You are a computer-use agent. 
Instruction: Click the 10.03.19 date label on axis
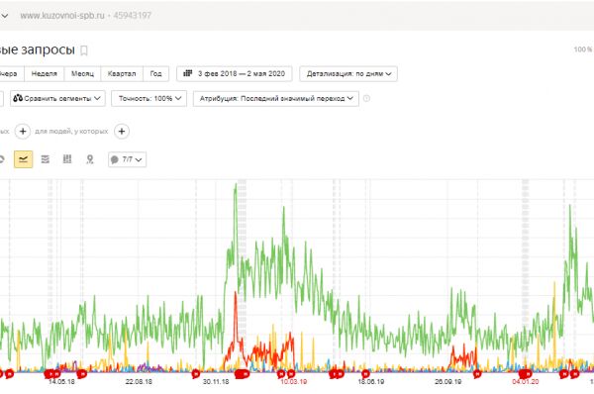click(x=294, y=382)
